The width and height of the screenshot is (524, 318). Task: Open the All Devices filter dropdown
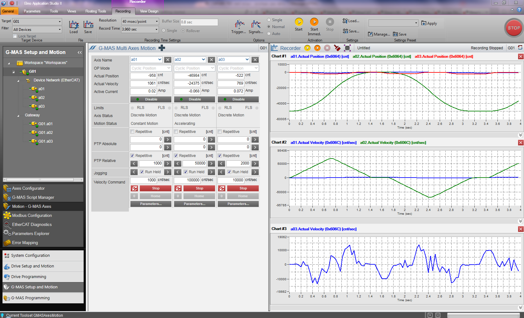click(37, 30)
